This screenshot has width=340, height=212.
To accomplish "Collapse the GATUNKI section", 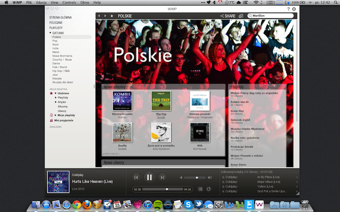I will point(51,33).
